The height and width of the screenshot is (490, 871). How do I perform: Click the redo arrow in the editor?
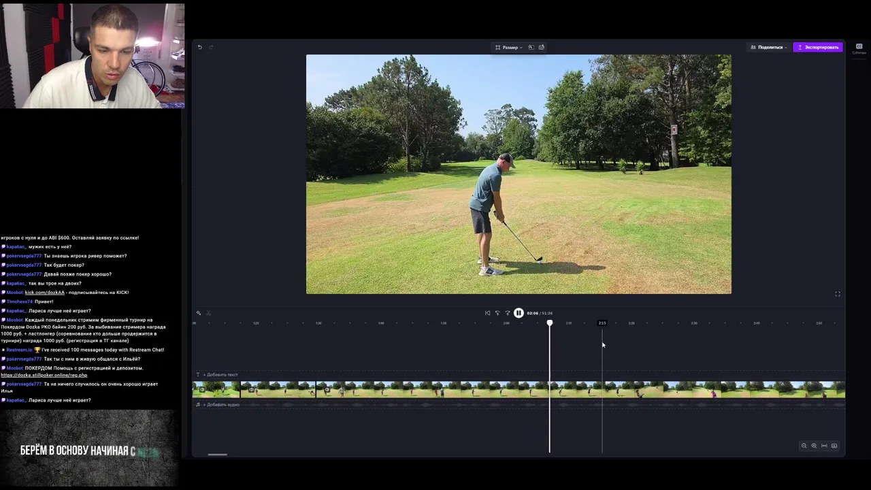211,47
